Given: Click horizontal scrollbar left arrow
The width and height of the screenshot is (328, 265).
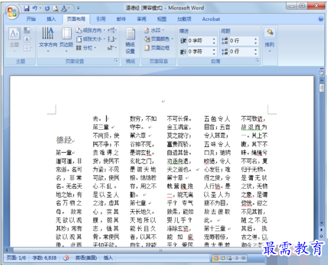Looking at the screenshot, I should [7, 250].
